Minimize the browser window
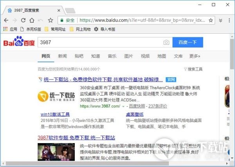The height and width of the screenshot is (167, 235). (x=200, y=5)
